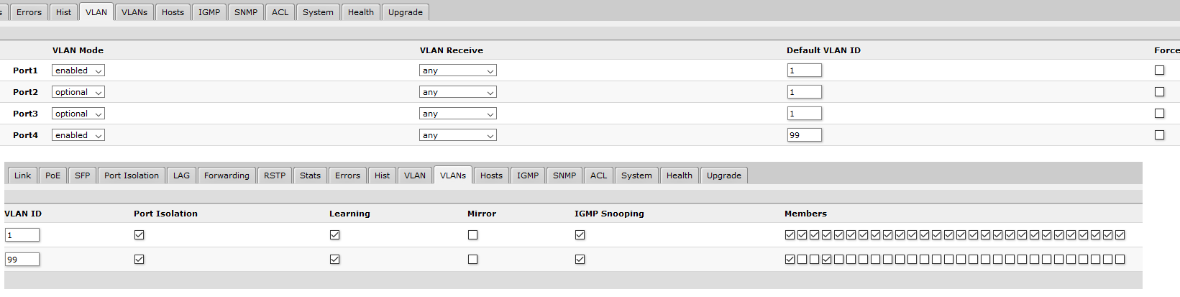
Task: Toggle IGMP Snooping for VLAN 99
Action: pos(580,260)
